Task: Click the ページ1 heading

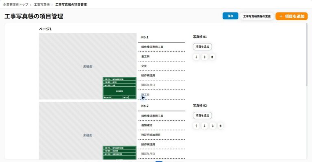Action: click(45, 29)
